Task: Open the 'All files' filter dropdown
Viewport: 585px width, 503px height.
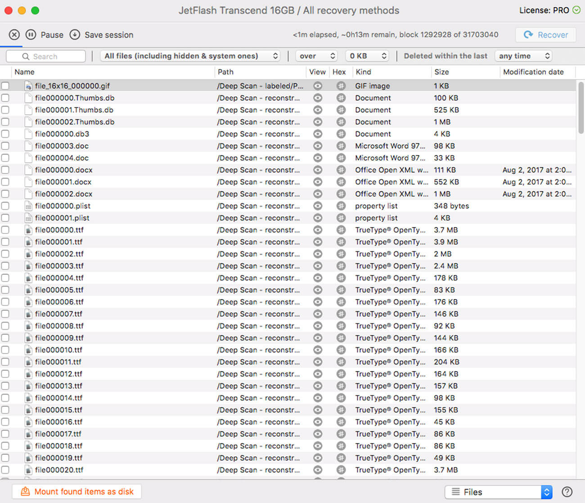Action: tap(190, 56)
